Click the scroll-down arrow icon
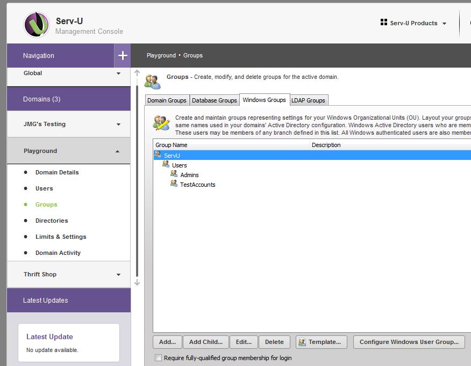The image size is (471, 366). coord(137,282)
